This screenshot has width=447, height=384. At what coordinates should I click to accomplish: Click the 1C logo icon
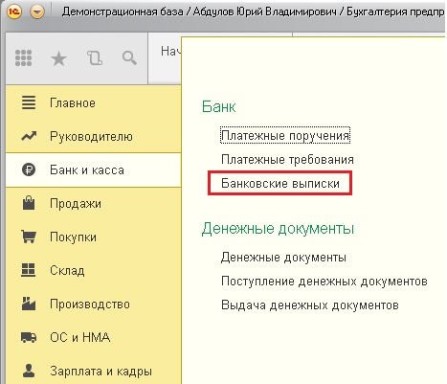pyautogui.click(x=14, y=11)
